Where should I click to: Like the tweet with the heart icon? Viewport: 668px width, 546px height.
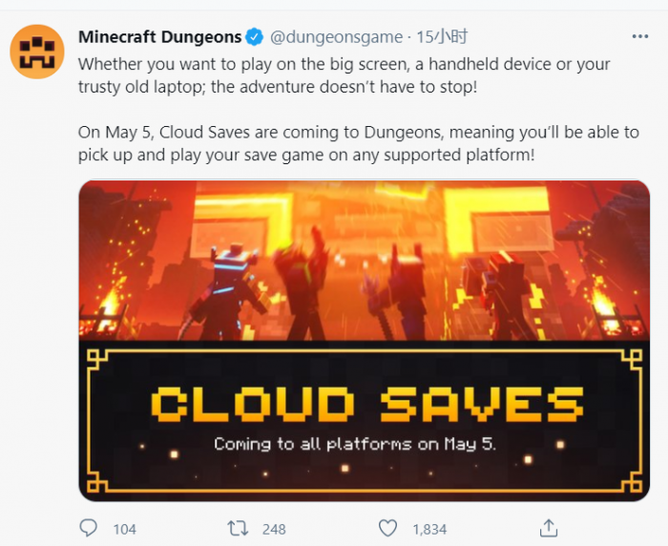386,528
